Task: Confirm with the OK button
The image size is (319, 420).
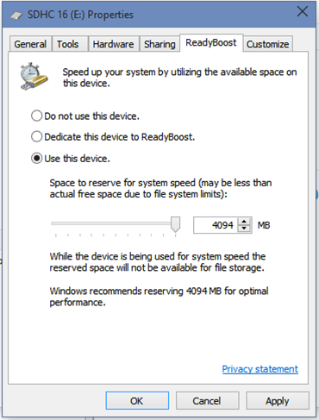Action: point(137,400)
